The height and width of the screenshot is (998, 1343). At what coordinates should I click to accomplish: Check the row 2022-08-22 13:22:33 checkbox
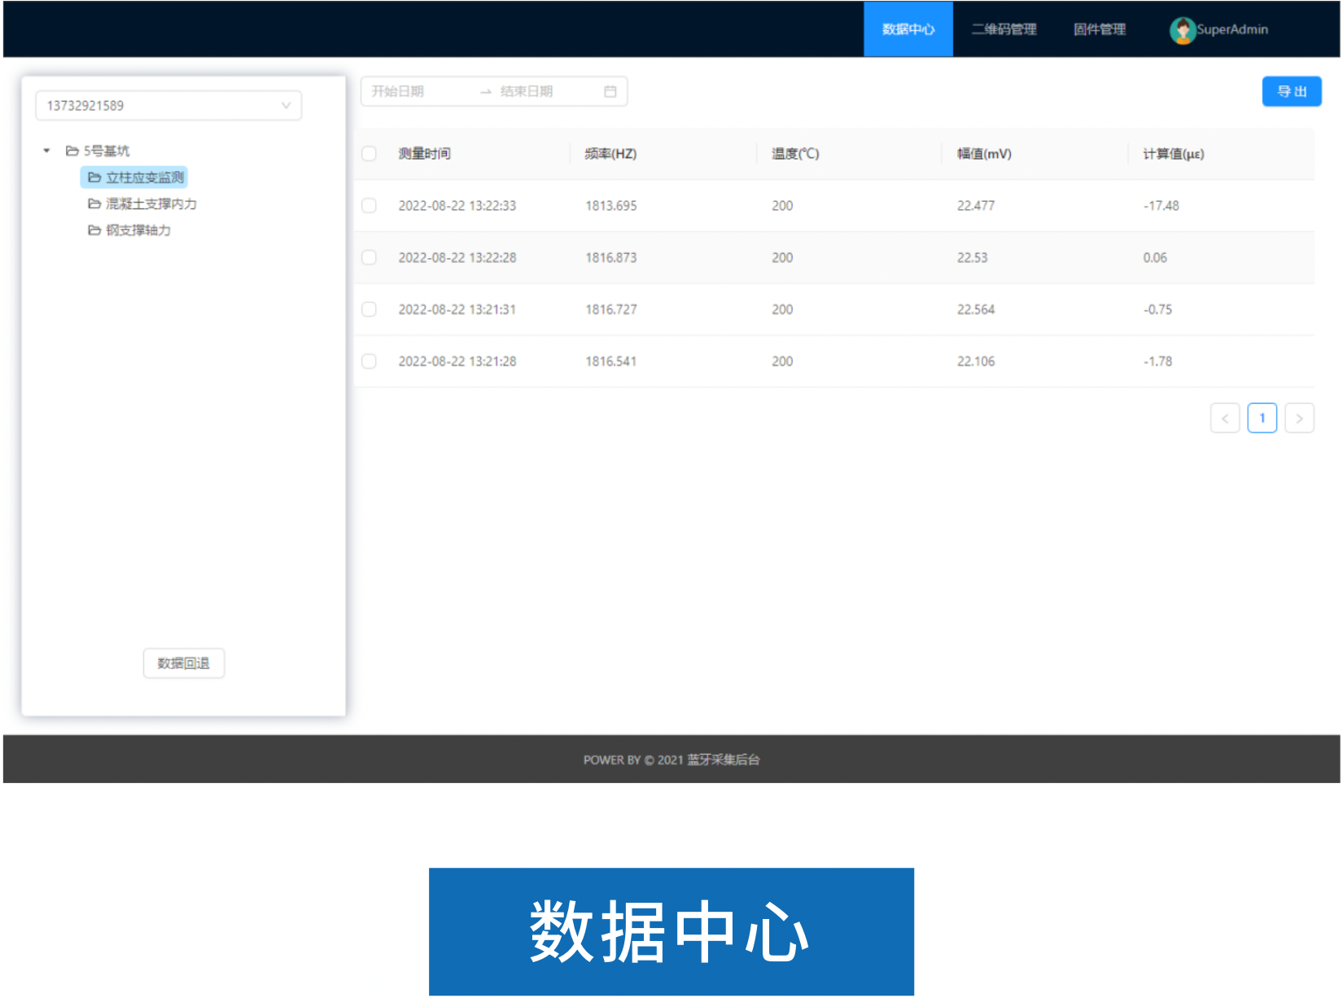369,206
